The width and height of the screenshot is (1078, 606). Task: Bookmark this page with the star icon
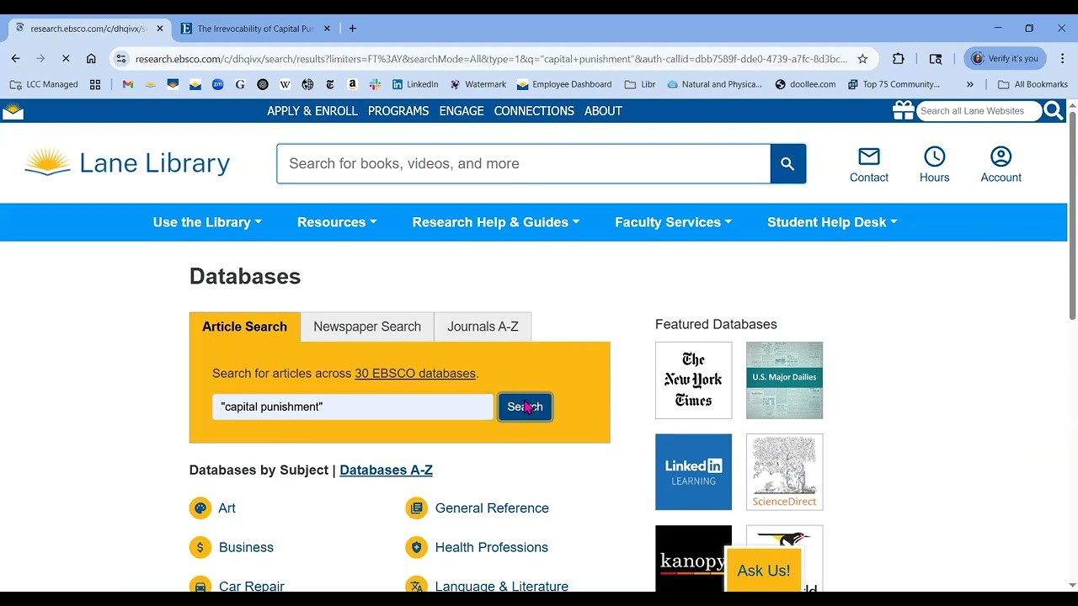point(862,59)
